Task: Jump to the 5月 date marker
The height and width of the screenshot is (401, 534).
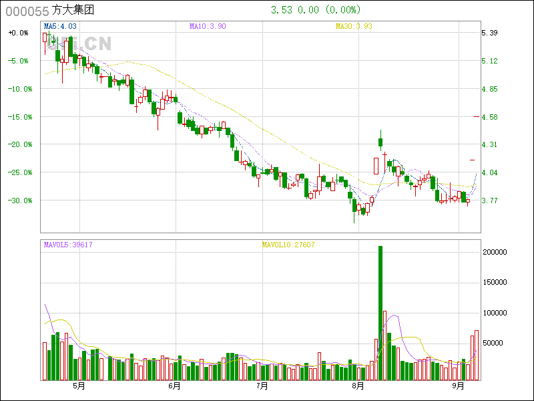Action: coord(79,386)
